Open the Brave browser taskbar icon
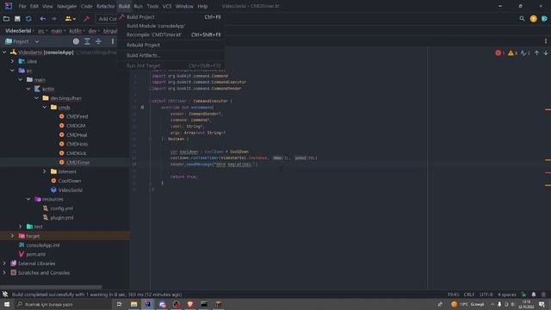The image size is (551, 310). pos(190,304)
